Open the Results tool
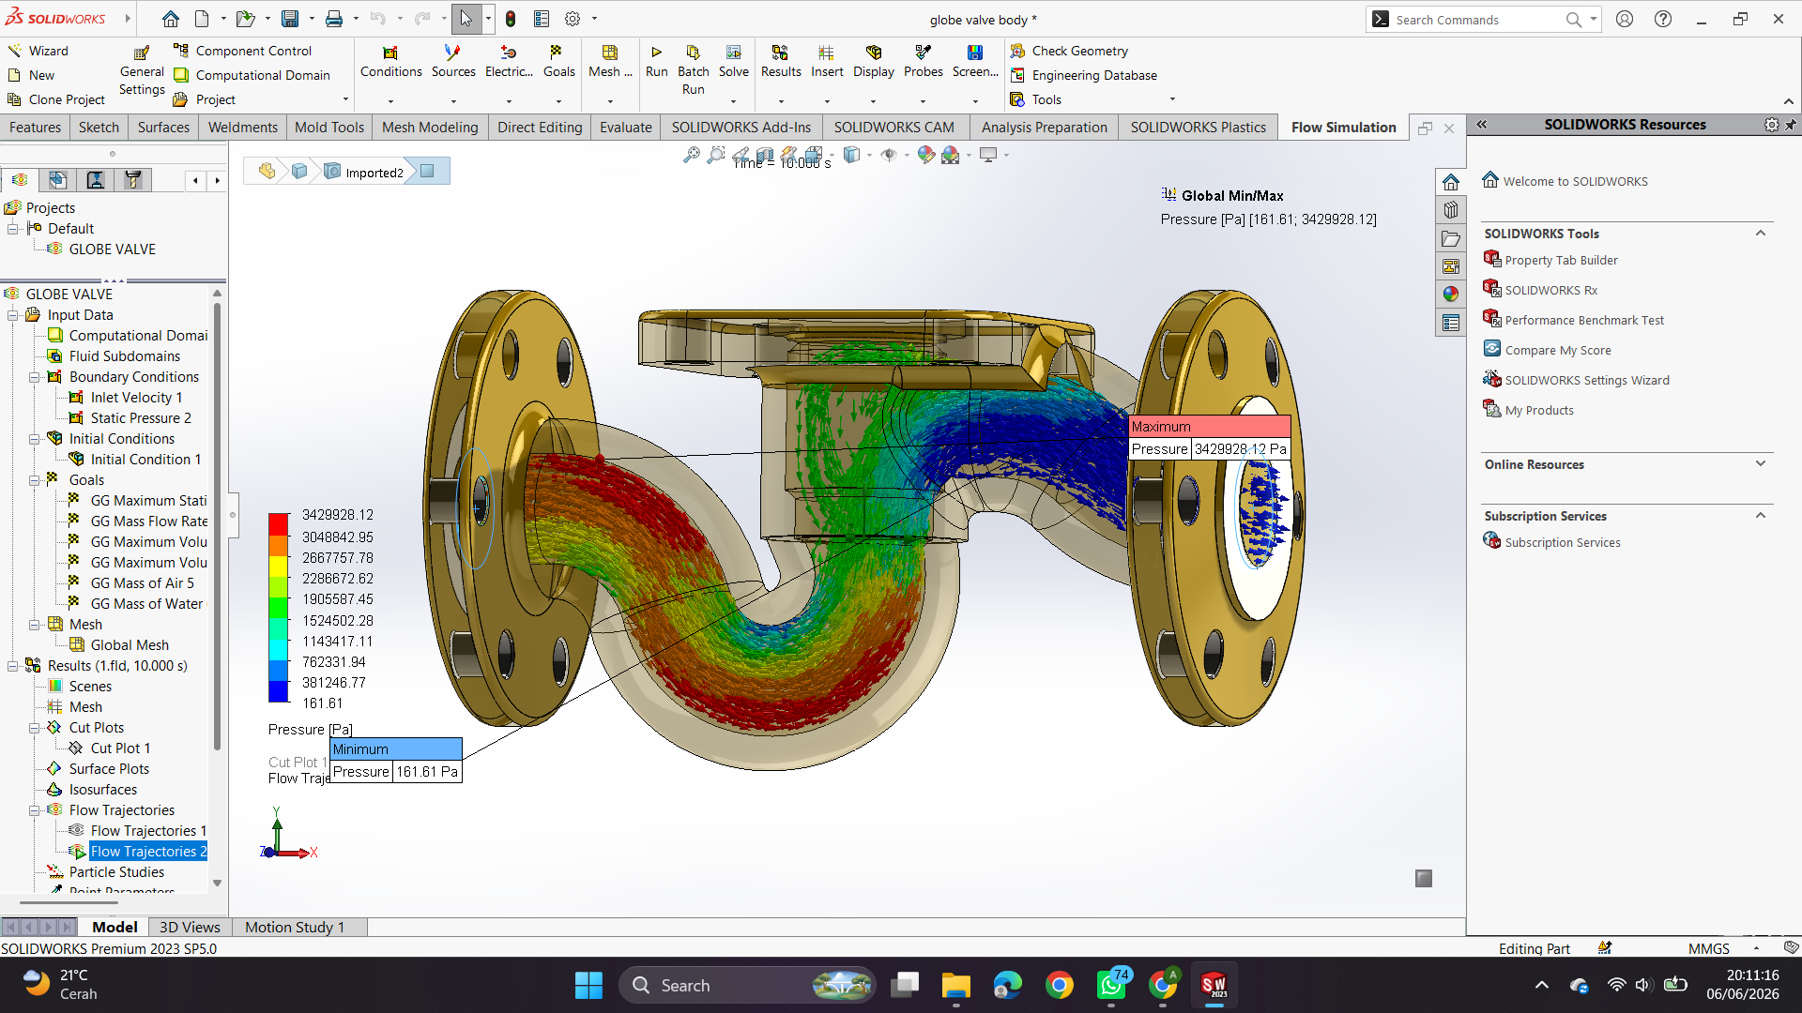This screenshot has width=1802, height=1013. click(x=780, y=61)
